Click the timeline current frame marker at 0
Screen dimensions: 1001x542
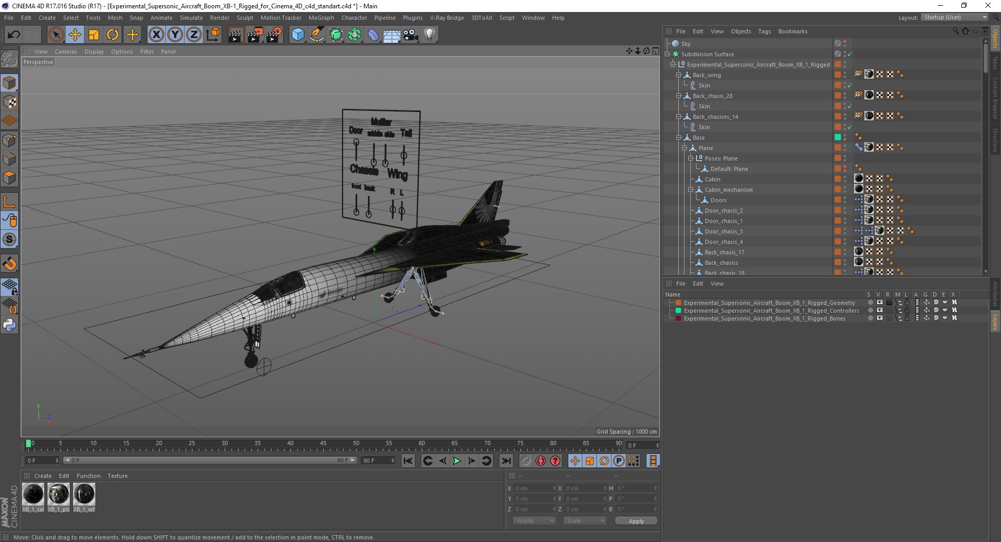(x=29, y=444)
